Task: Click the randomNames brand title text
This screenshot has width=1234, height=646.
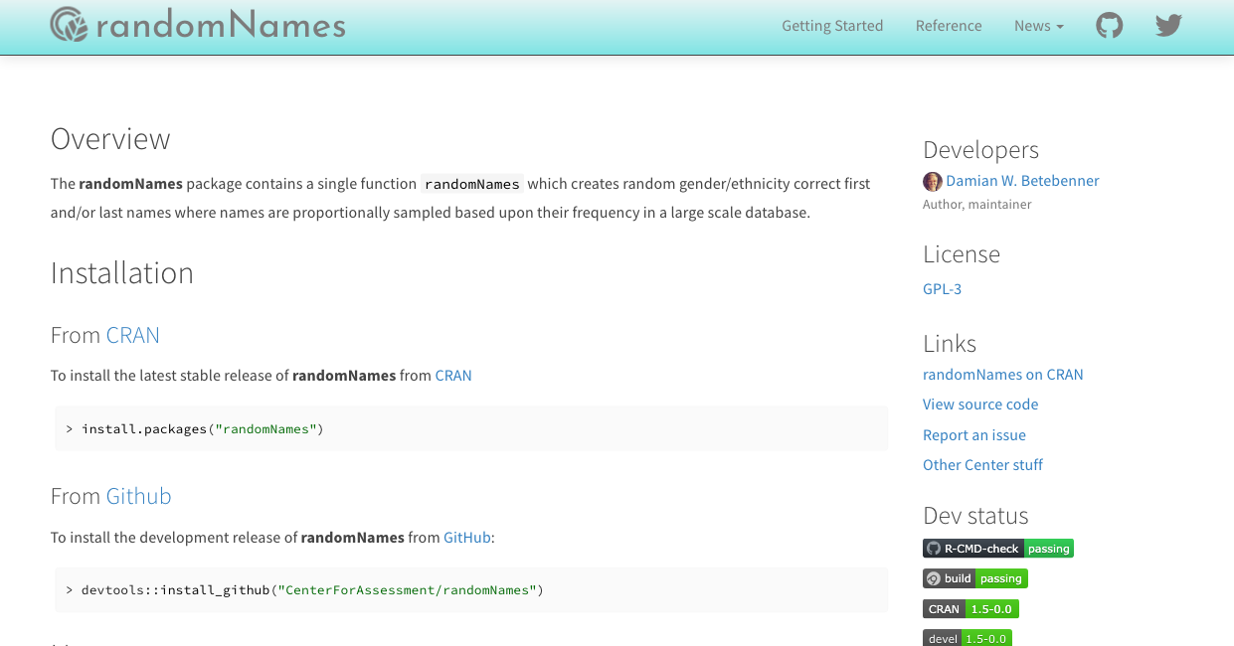Action: coord(221,26)
